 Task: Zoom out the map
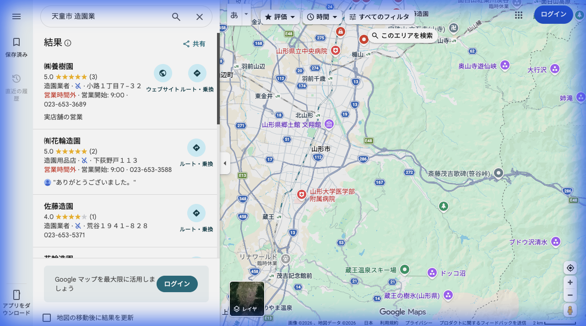tap(570, 295)
